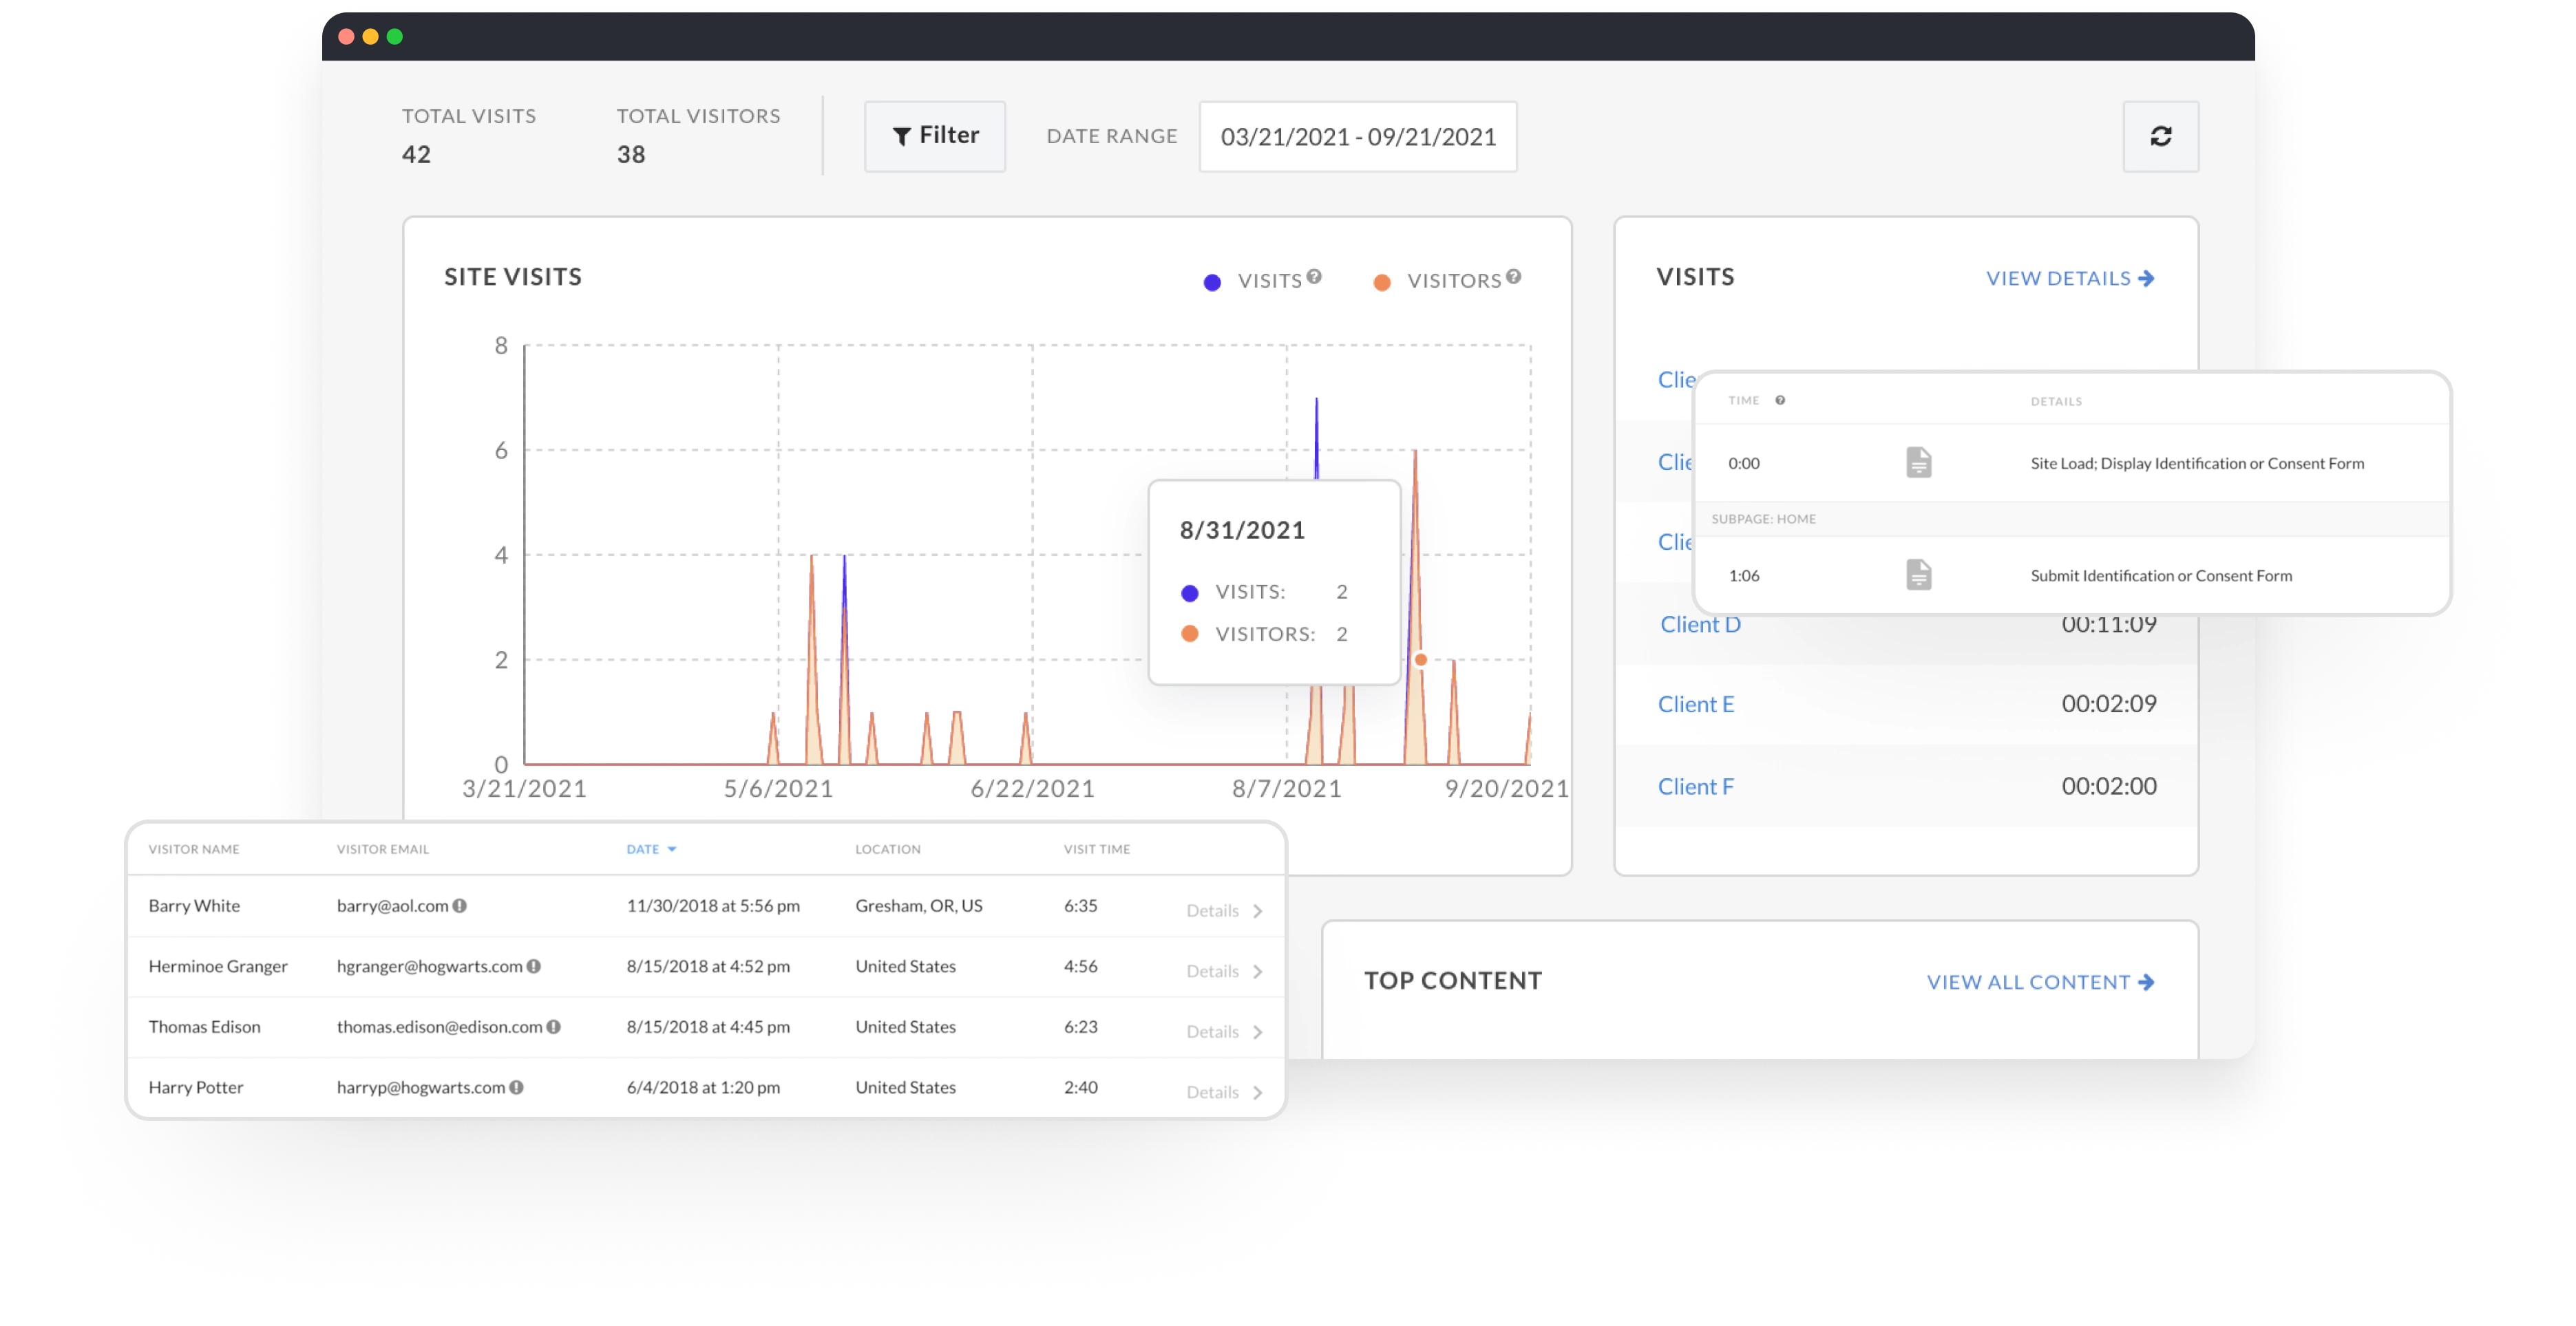
Task: Click the Visitors help question mark icon
Action: click(1513, 277)
